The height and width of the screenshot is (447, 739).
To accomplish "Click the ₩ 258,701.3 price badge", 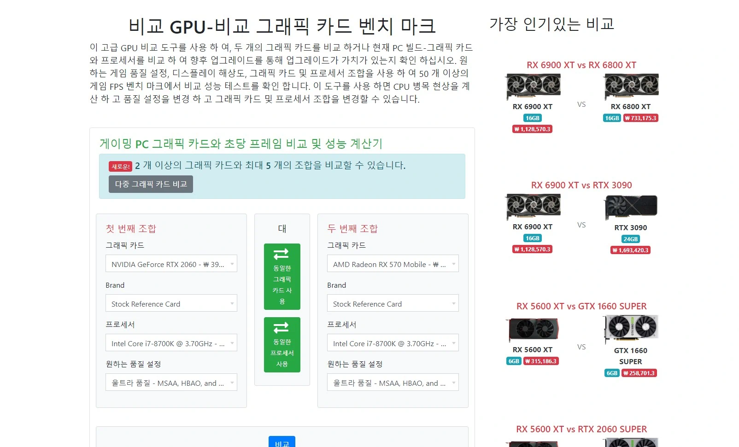I will 639,373.
